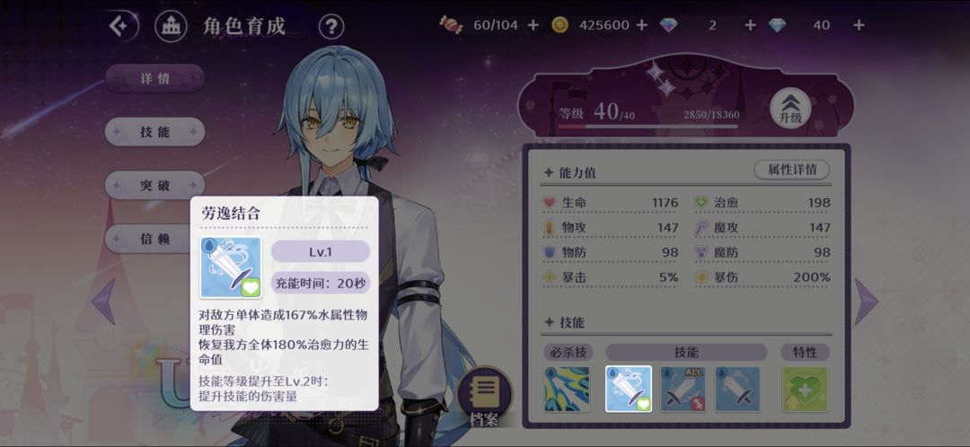Select the highlighted 劳逸结合 skill icon
The width and height of the screenshot is (970, 447).
click(629, 389)
